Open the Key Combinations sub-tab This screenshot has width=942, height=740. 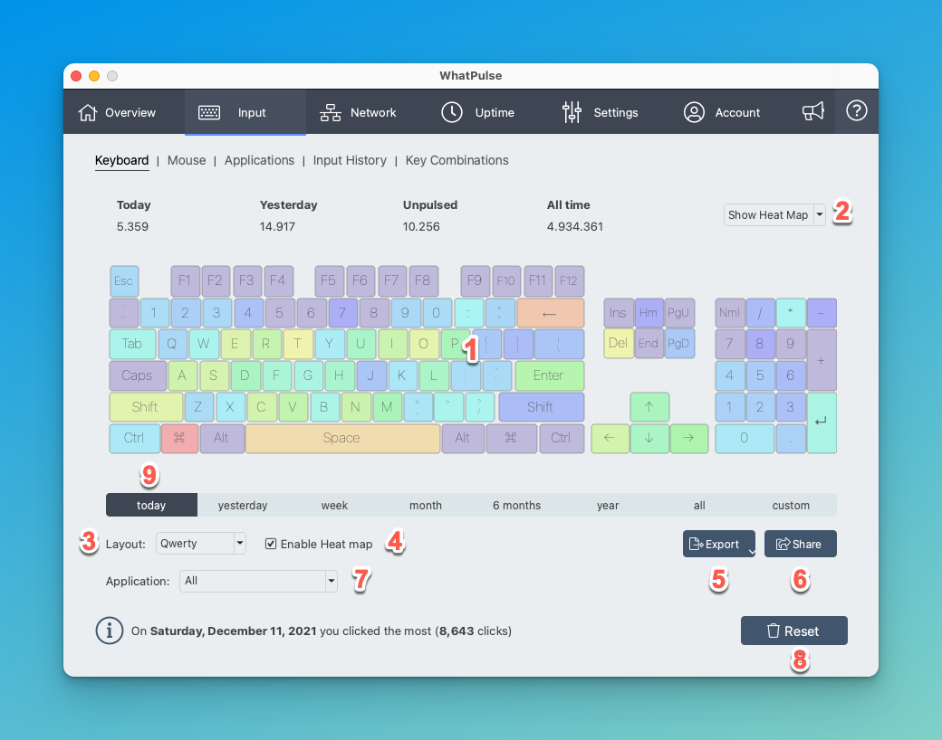pos(457,160)
